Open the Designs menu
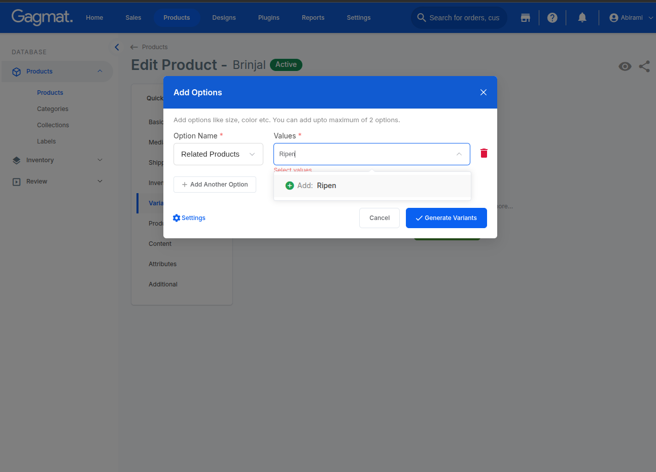 click(x=224, y=18)
